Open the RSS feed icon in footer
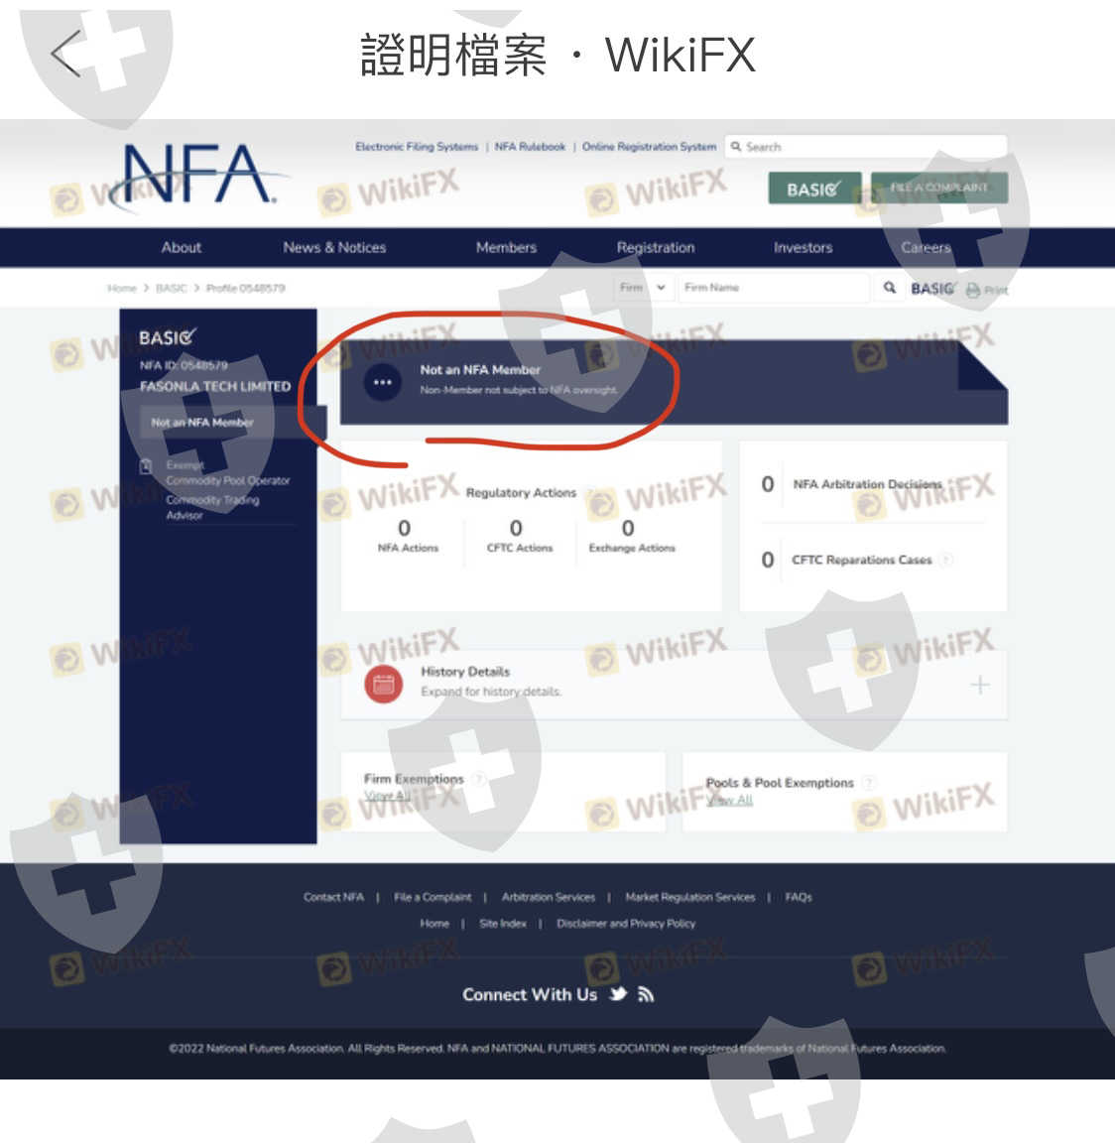The height and width of the screenshot is (1143, 1115). pyautogui.click(x=646, y=995)
